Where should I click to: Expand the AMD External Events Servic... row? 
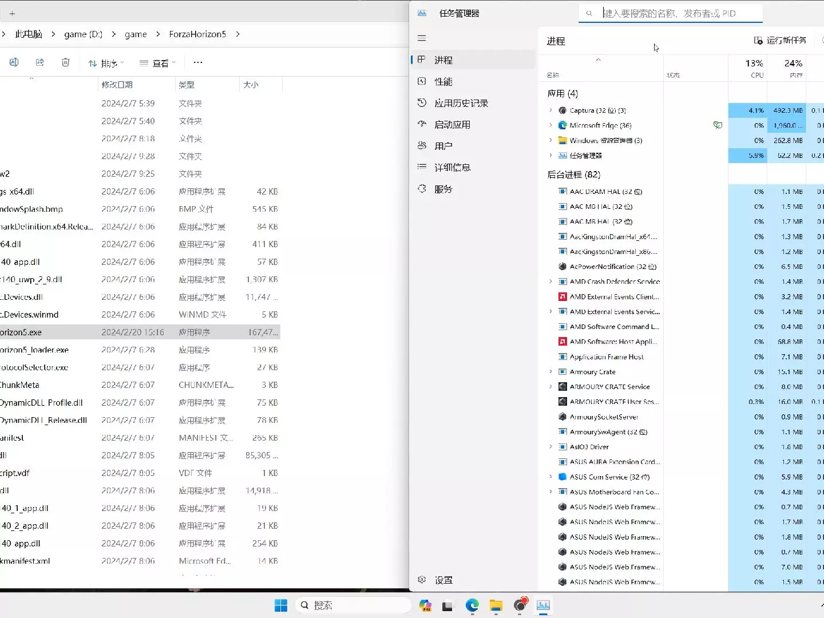550,312
